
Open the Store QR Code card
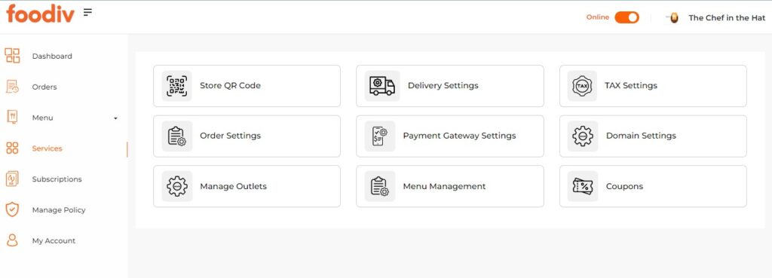coord(247,86)
